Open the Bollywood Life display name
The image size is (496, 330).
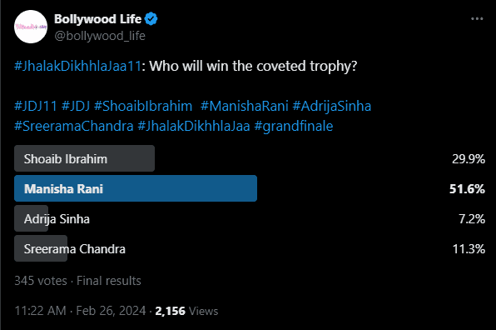coord(97,19)
